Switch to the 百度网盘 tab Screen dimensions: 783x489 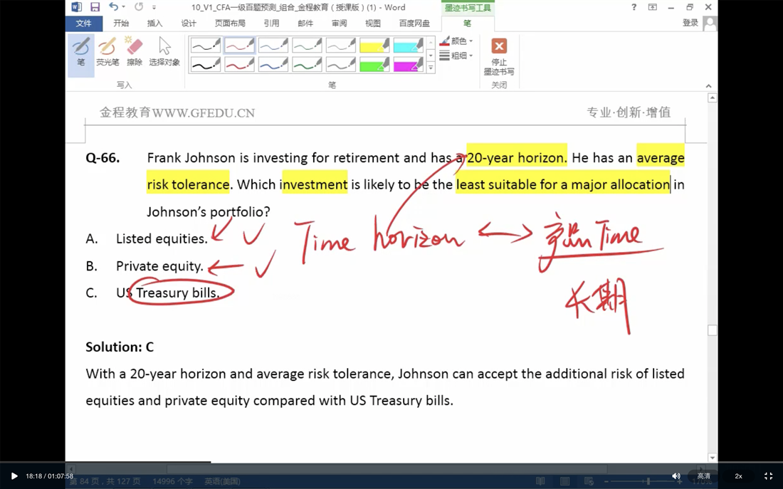[x=414, y=23]
